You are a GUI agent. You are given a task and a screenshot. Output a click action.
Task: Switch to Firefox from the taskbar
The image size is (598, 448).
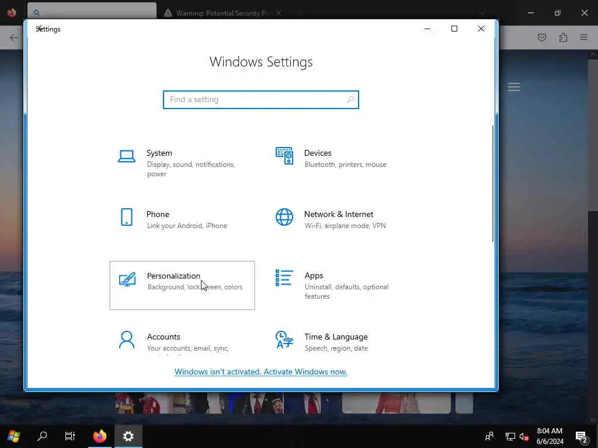pos(99,436)
